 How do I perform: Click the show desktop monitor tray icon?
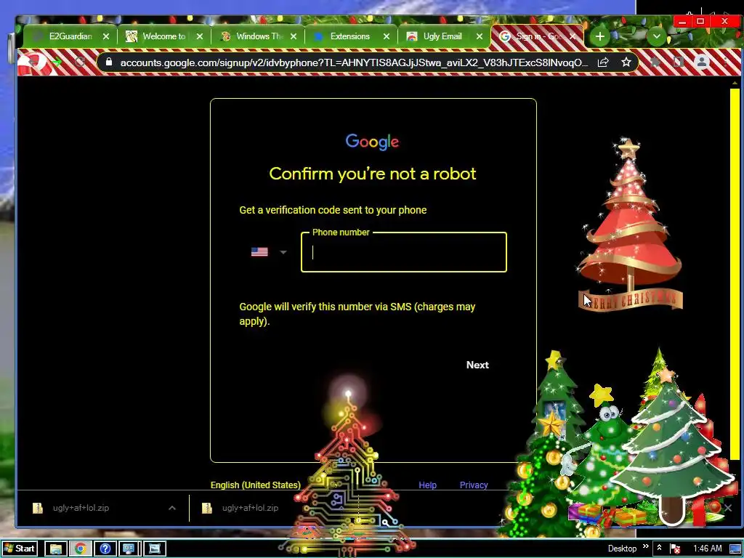click(x=735, y=549)
